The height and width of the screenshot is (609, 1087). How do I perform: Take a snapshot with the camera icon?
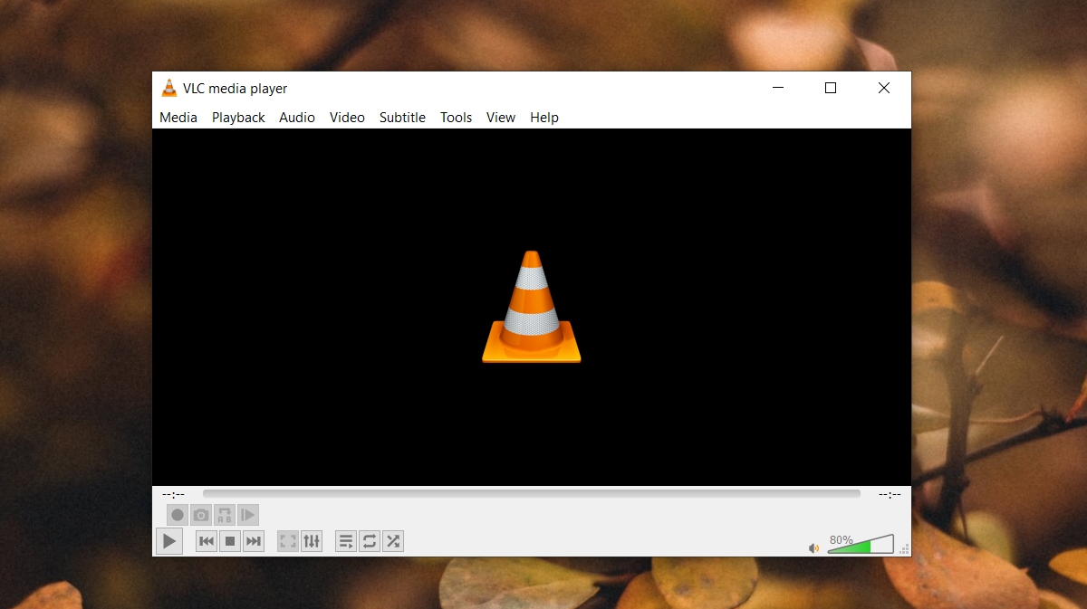(x=201, y=515)
